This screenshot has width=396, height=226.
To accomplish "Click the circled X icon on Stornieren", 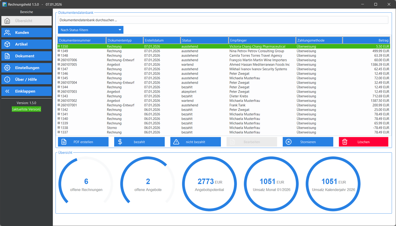I will (288, 142).
